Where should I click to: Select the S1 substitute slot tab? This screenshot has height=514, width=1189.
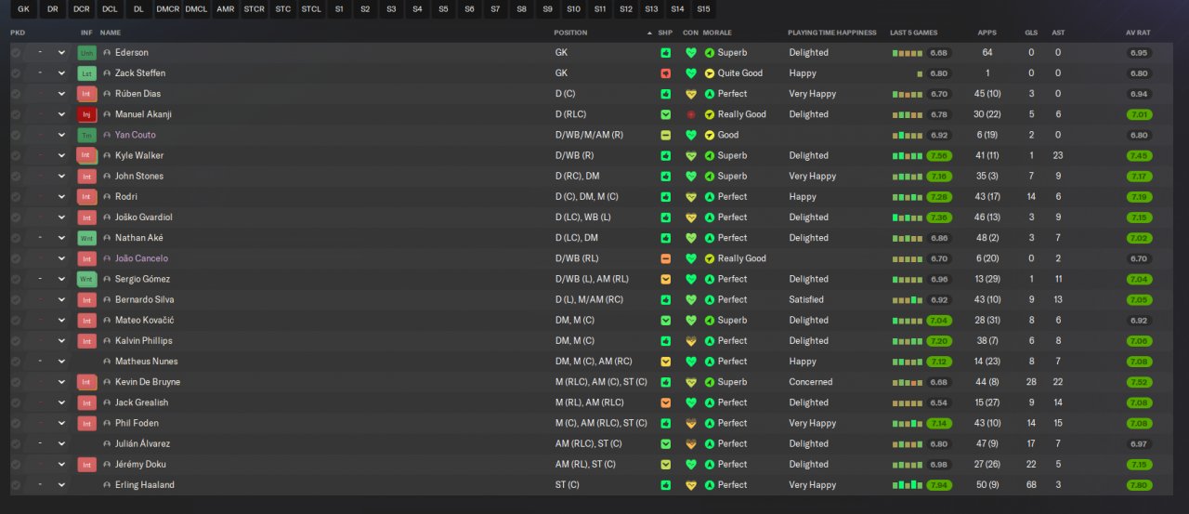pyautogui.click(x=339, y=9)
